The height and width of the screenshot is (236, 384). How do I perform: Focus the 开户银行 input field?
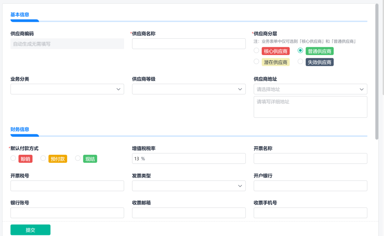pyautogui.click(x=310, y=186)
